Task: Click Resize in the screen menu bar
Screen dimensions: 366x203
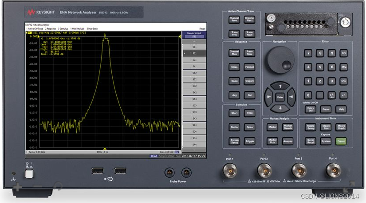Action: click(202, 29)
